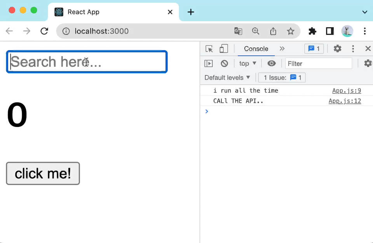Show more DevTools tabs
The width and height of the screenshot is (373, 243).
(282, 49)
